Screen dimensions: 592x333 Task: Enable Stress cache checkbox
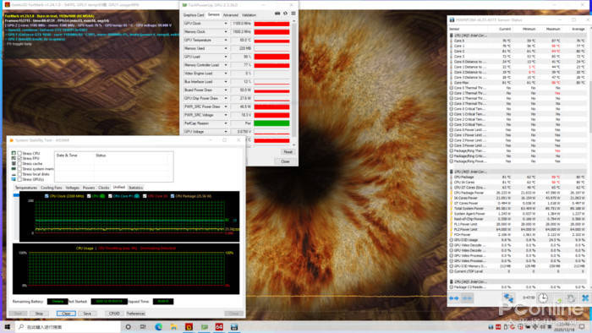click(19, 164)
